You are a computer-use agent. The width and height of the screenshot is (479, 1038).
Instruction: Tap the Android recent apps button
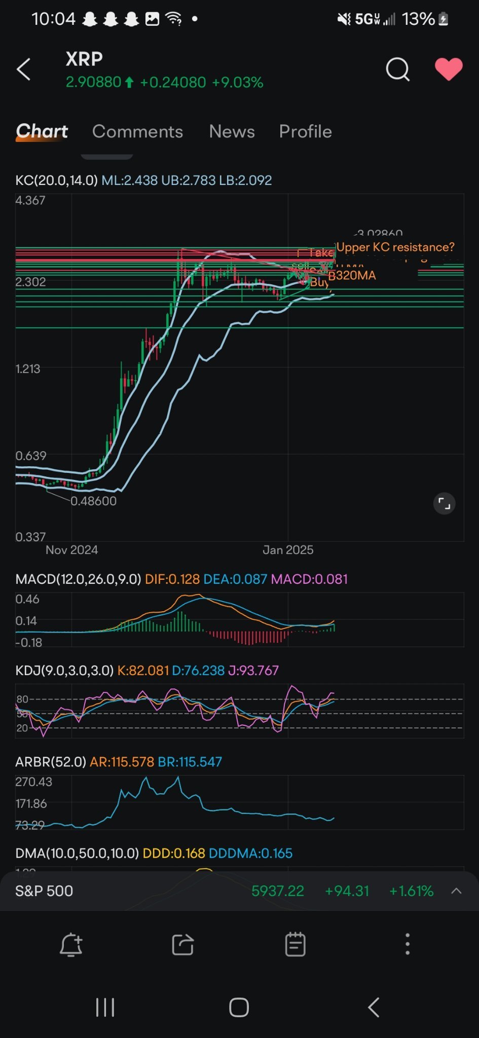coord(105,1008)
